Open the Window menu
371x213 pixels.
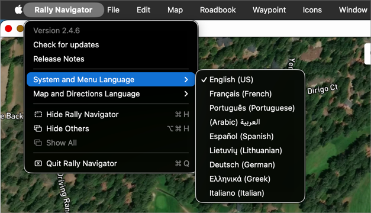pyautogui.click(x=353, y=10)
